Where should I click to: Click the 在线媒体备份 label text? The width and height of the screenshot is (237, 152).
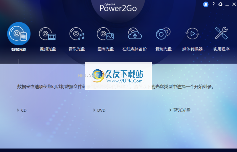coord(135,49)
